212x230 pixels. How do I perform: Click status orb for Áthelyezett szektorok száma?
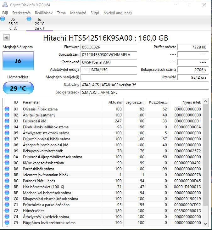pyautogui.click(x=7, y=133)
